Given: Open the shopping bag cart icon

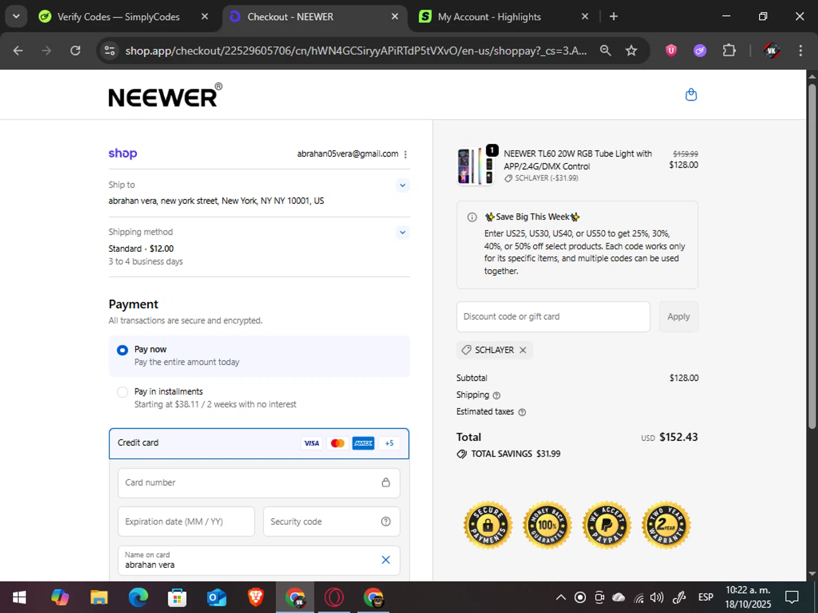Looking at the screenshot, I should (691, 95).
